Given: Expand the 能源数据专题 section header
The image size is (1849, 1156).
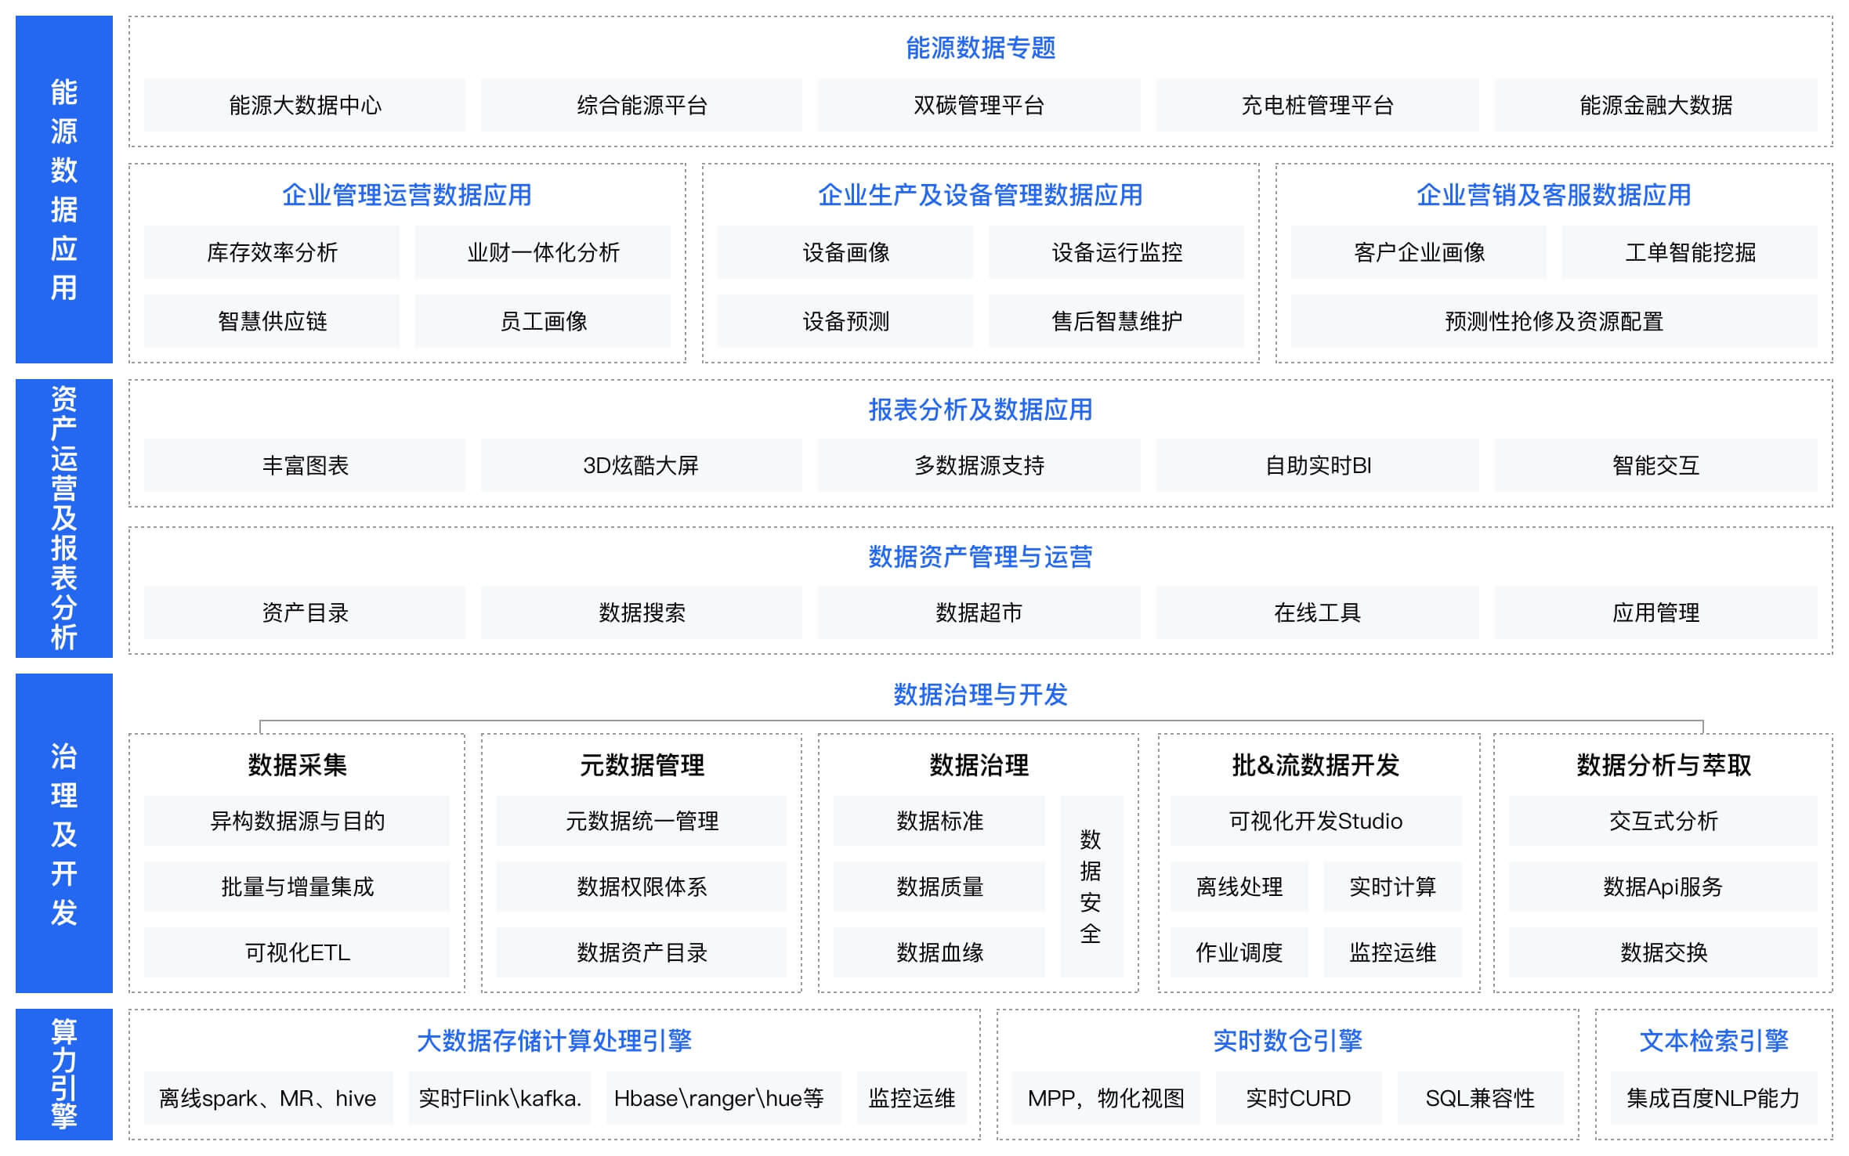Looking at the screenshot, I should pyautogui.click(x=982, y=49).
